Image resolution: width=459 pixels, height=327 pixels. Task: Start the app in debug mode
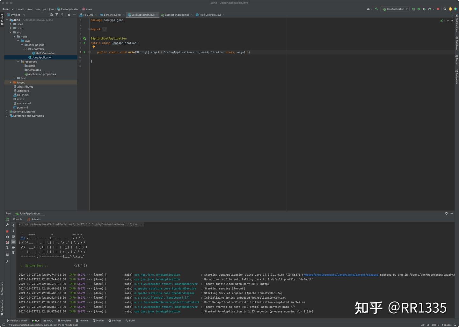pos(419,9)
